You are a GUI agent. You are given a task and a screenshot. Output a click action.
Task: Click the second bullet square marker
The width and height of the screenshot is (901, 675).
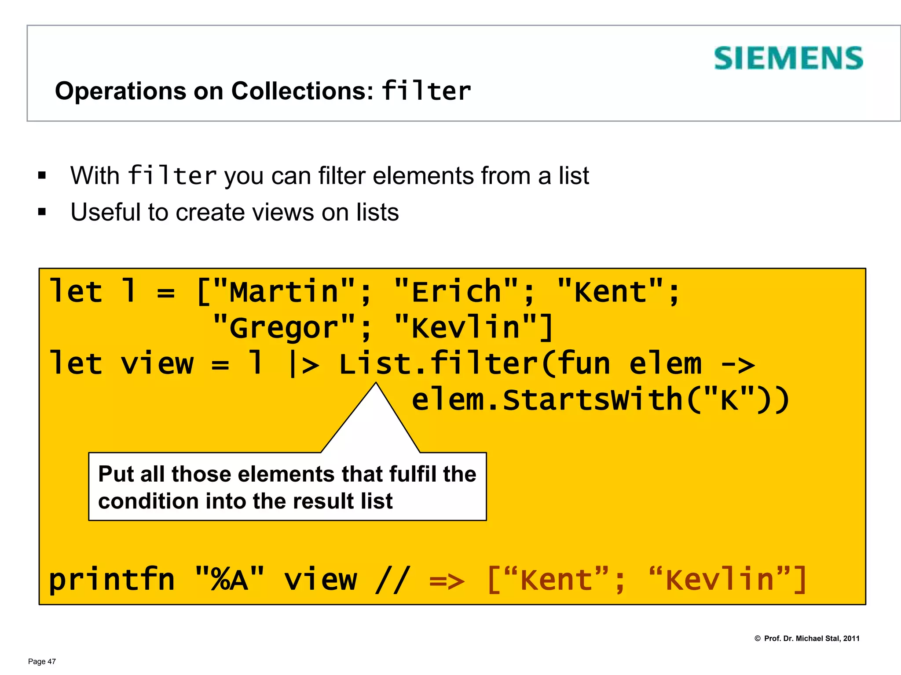click(x=42, y=212)
